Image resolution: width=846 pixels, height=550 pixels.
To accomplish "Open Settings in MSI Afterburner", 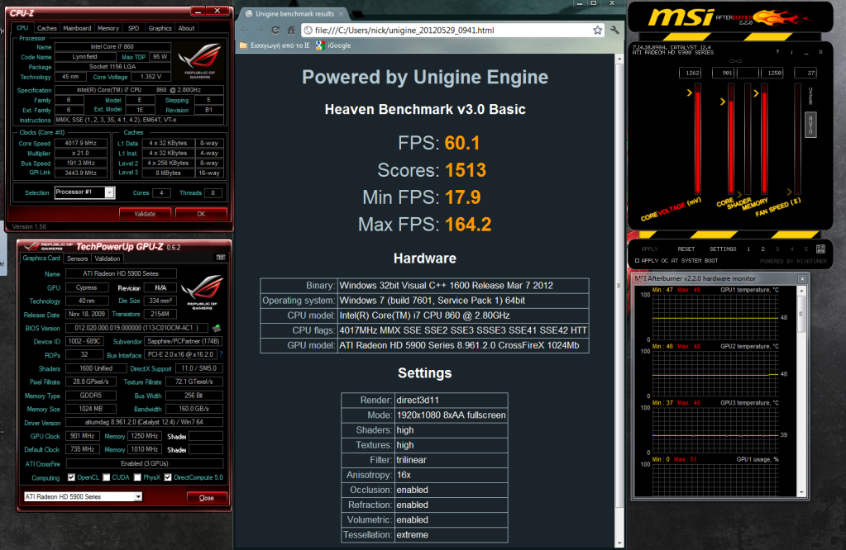I will point(723,249).
